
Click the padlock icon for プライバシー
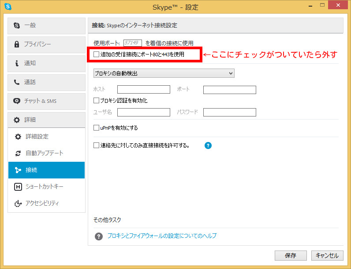coord(17,44)
